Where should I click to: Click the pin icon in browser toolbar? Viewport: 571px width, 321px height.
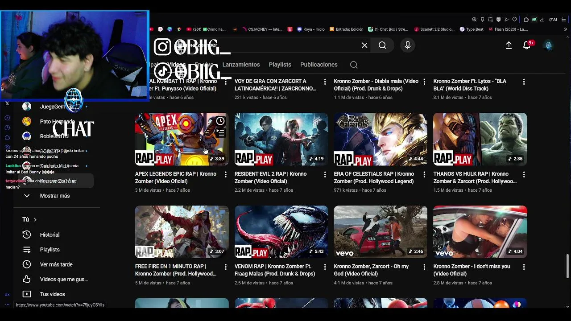pos(482,20)
